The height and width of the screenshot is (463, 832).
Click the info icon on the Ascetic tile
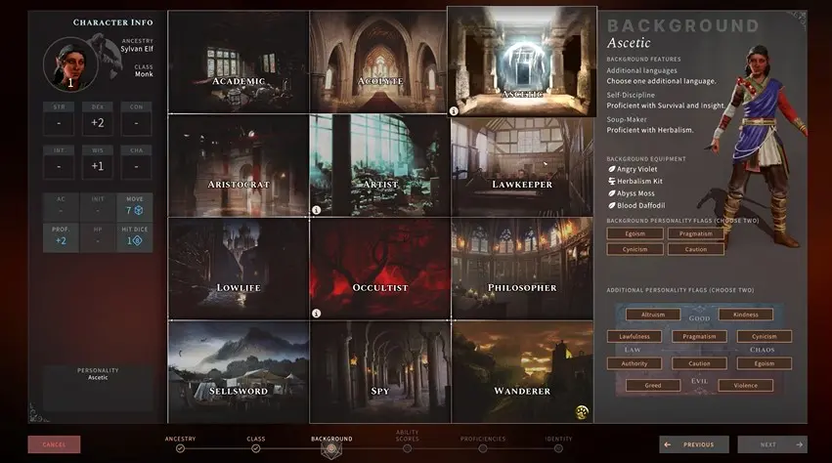454,111
